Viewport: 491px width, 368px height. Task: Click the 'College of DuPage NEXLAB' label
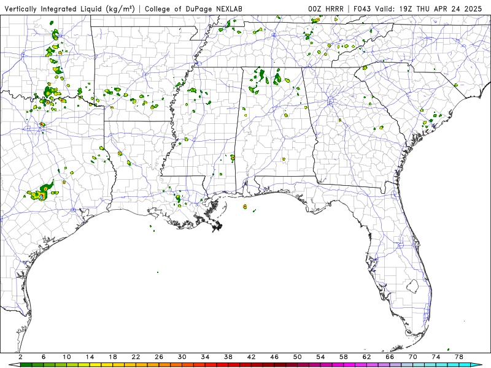pos(193,9)
